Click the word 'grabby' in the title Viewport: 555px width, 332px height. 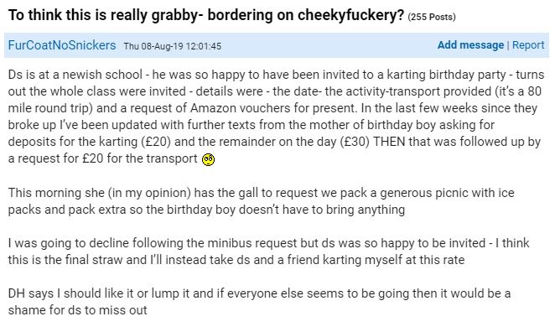pos(172,16)
